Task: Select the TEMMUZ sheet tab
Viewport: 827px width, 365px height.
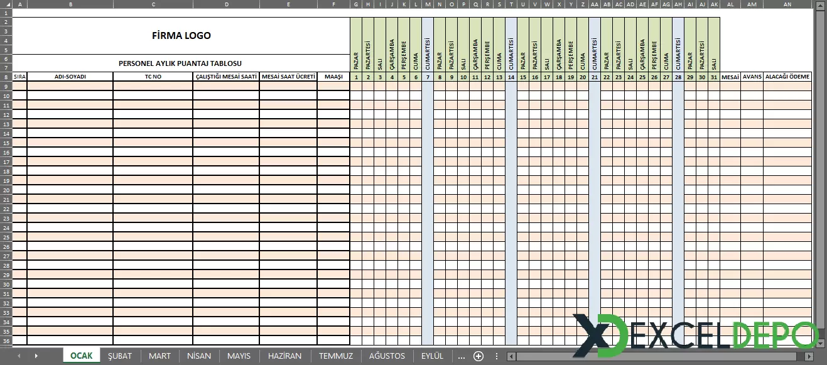Action: click(336, 356)
